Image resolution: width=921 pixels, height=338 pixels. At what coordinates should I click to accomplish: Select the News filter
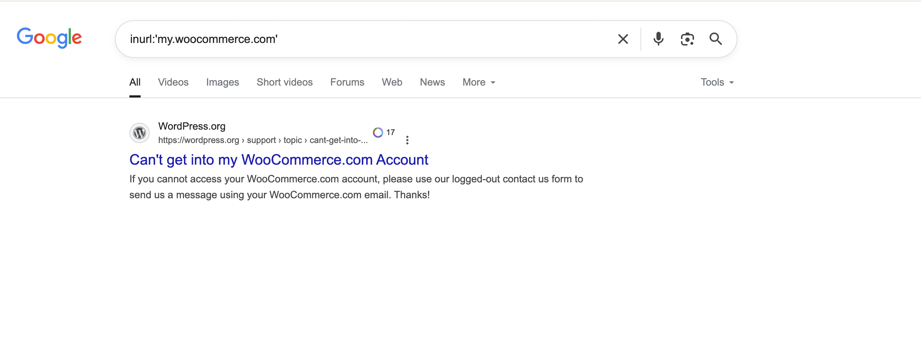tap(432, 82)
